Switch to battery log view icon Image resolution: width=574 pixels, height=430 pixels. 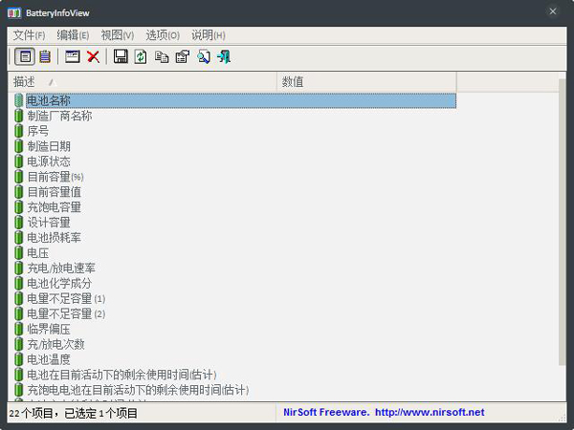tap(45, 56)
